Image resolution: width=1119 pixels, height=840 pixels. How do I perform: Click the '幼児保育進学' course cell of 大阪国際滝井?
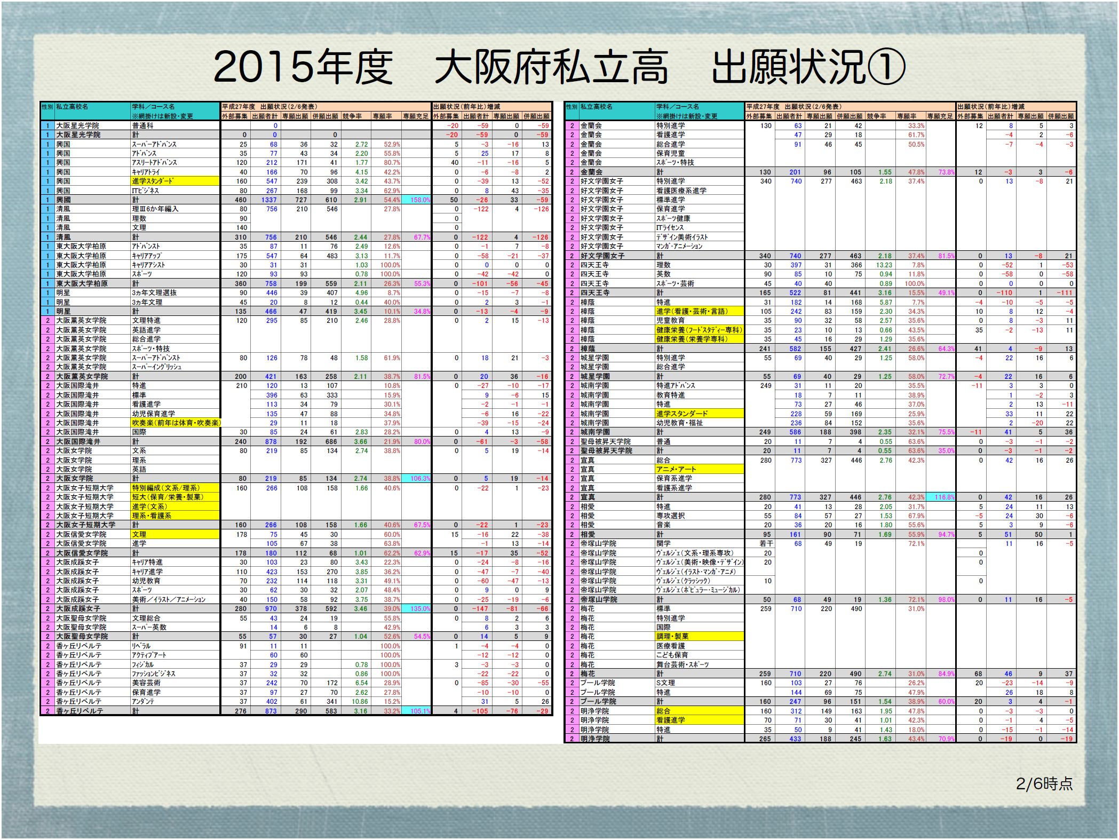click(176, 414)
